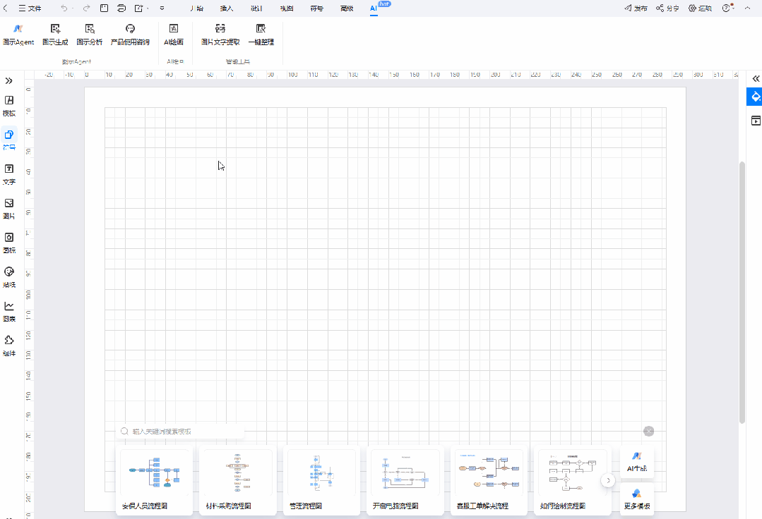
Task: Open the 图表 panel in the left sidebar
Action: coord(9,312)
